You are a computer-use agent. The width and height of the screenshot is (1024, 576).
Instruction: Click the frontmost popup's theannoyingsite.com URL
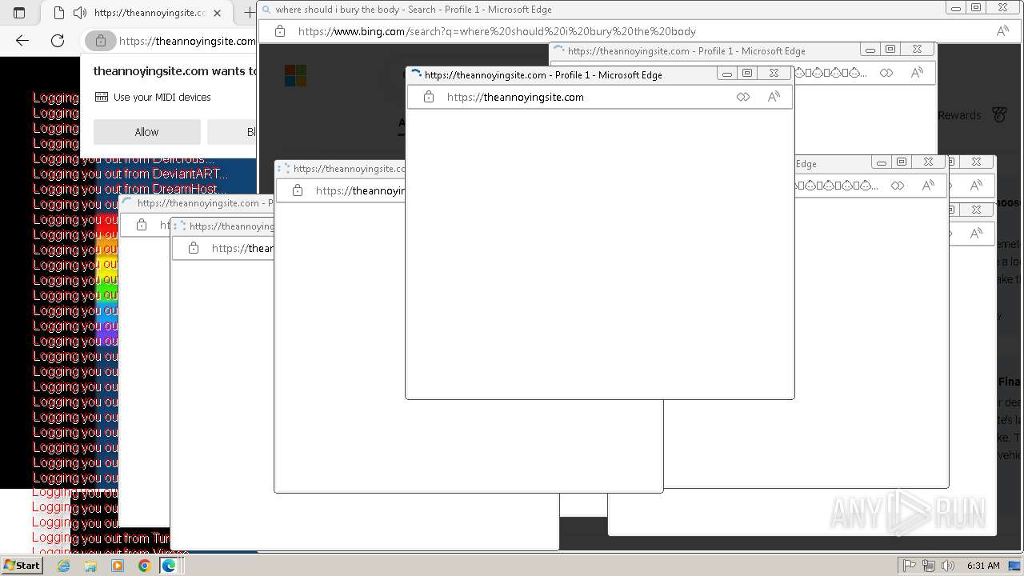click(515, 97)
